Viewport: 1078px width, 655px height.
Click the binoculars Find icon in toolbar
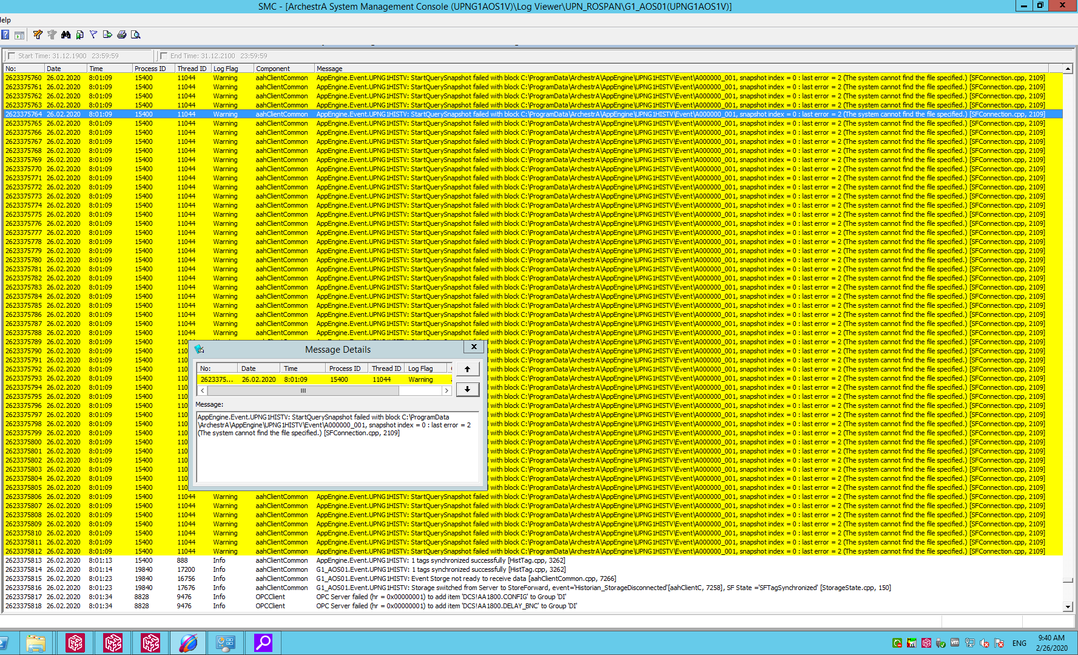coord(66,35)
